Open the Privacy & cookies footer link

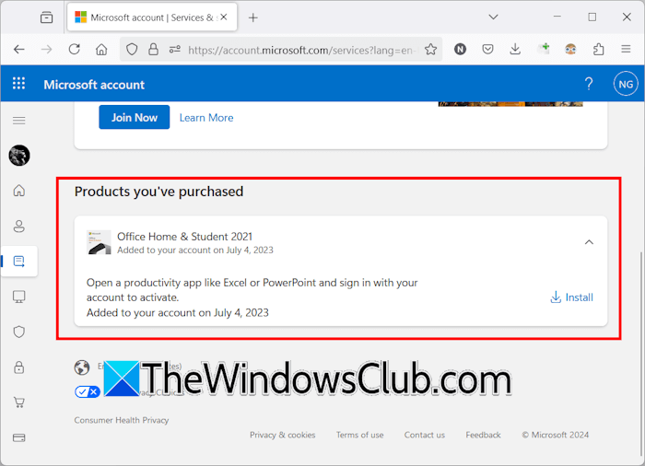(283, 435)
